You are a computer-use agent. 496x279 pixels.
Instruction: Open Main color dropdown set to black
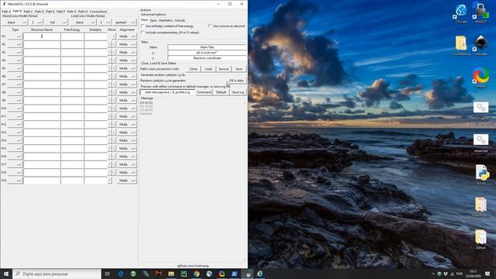pos(15,22)
